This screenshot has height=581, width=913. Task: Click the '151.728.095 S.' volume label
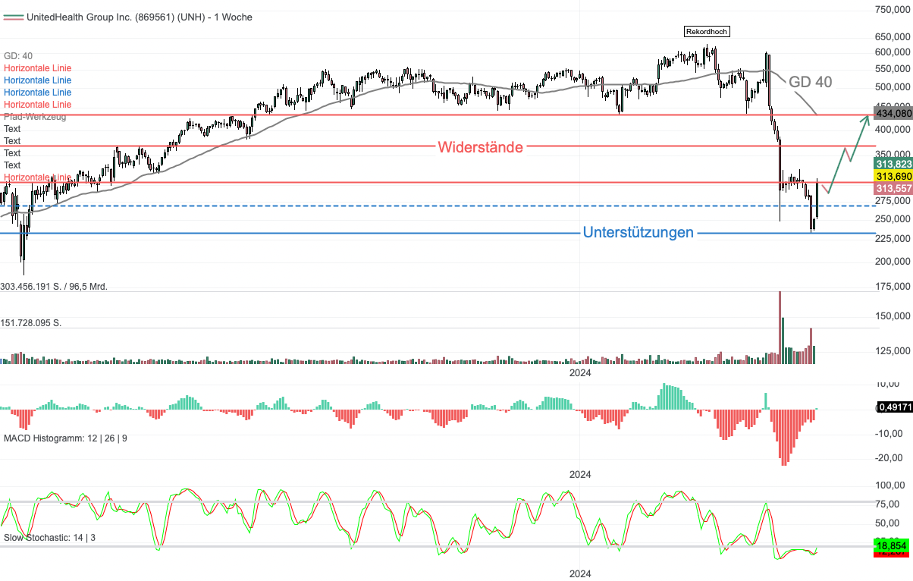pos(31,323)
